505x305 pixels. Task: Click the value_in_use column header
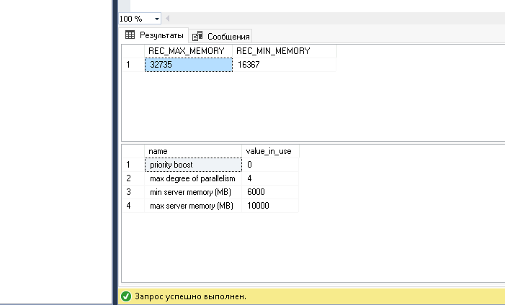pyautogui.click(x=270, y=151)
